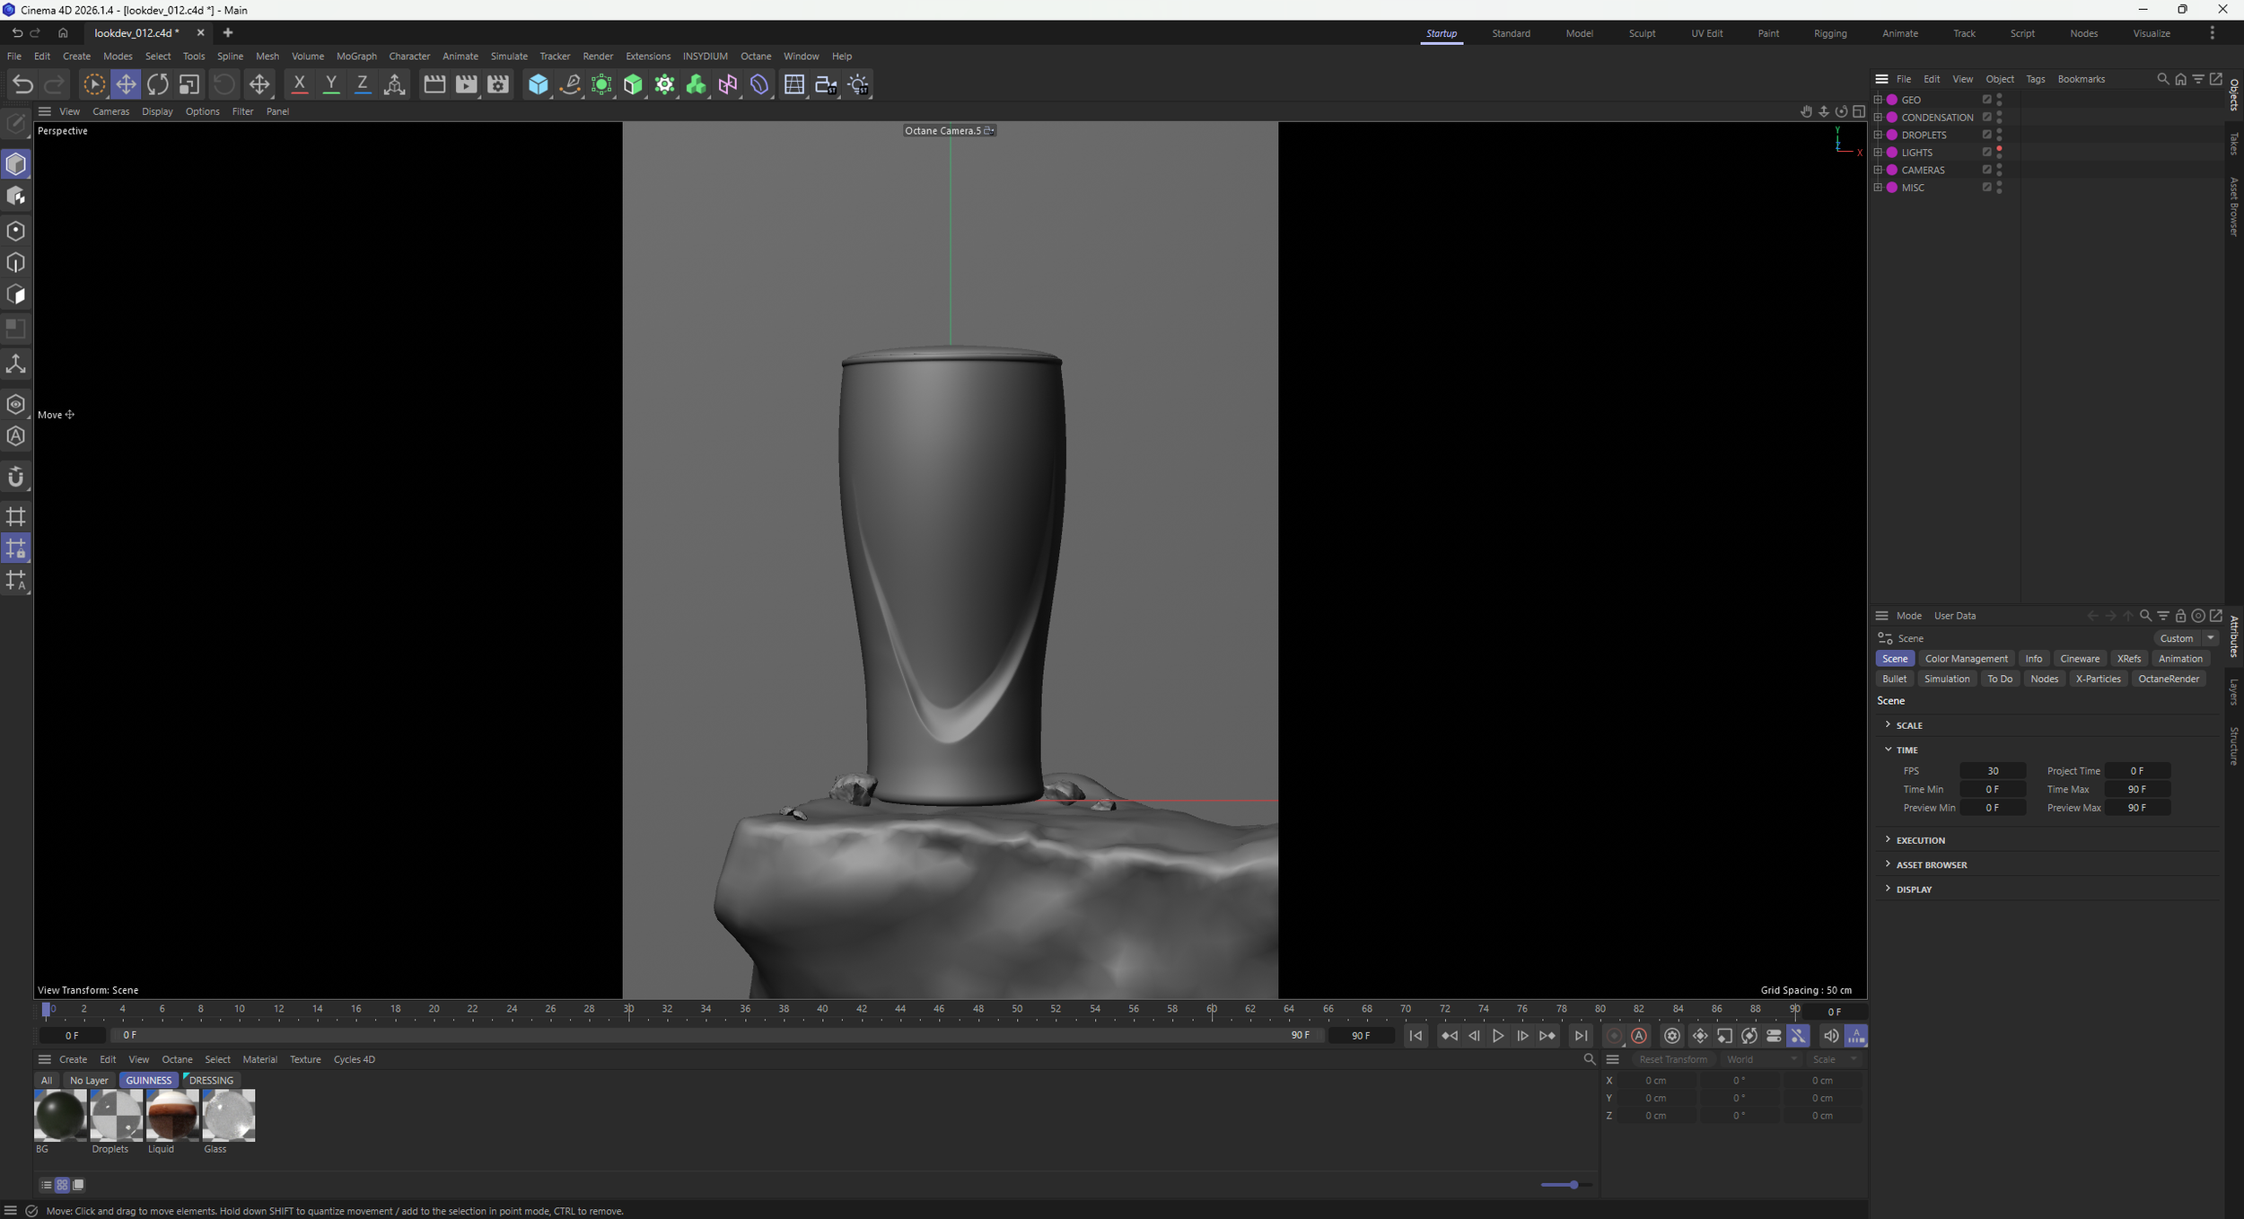Open the Octane menu
The height and width of the screenshot is (1219, 2244).
(x=756, y=56)
